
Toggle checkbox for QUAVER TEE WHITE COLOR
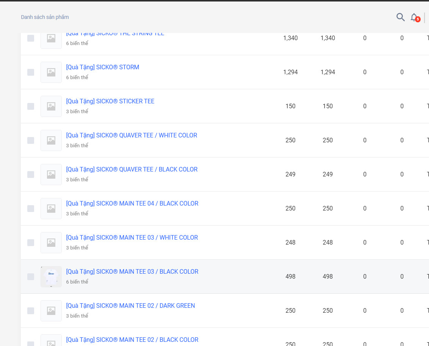tap(31, 140)
